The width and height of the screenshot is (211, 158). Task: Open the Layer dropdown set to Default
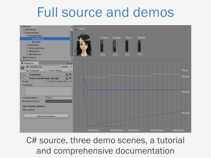63,70
